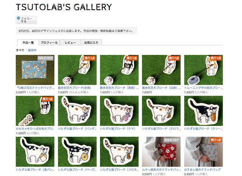The height and width of the screenshot is (176, 242).
Task: Select the お気に入り tab
Action: pos(91,43)
